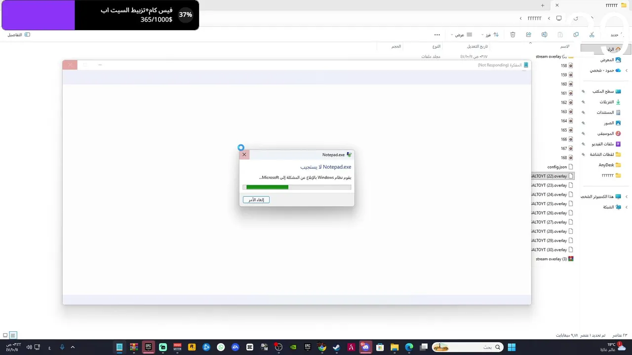632x355 pixels.
Task: Open File Explorer from the taskbar
Action: tap(395, 347)
